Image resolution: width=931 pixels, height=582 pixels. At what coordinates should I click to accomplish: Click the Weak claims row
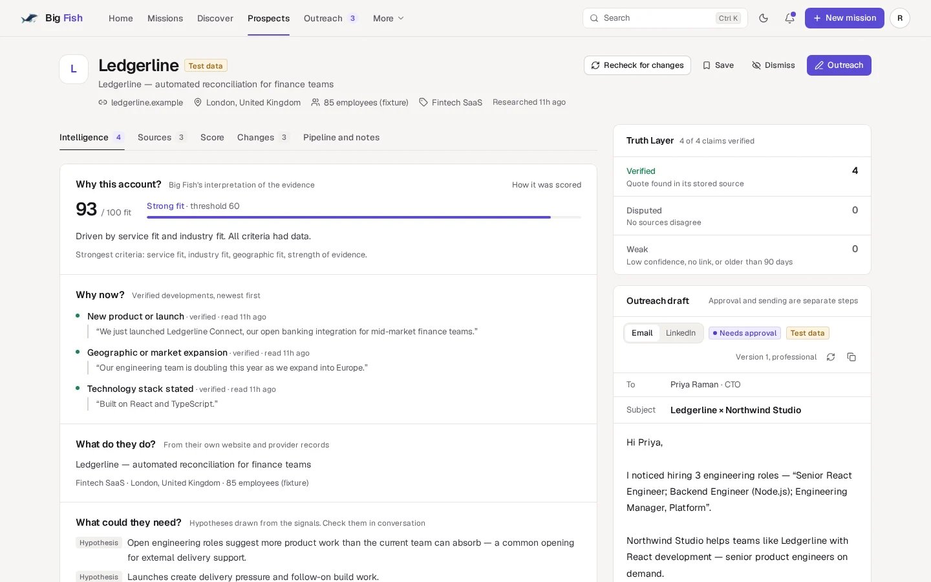tap(742, 255)
